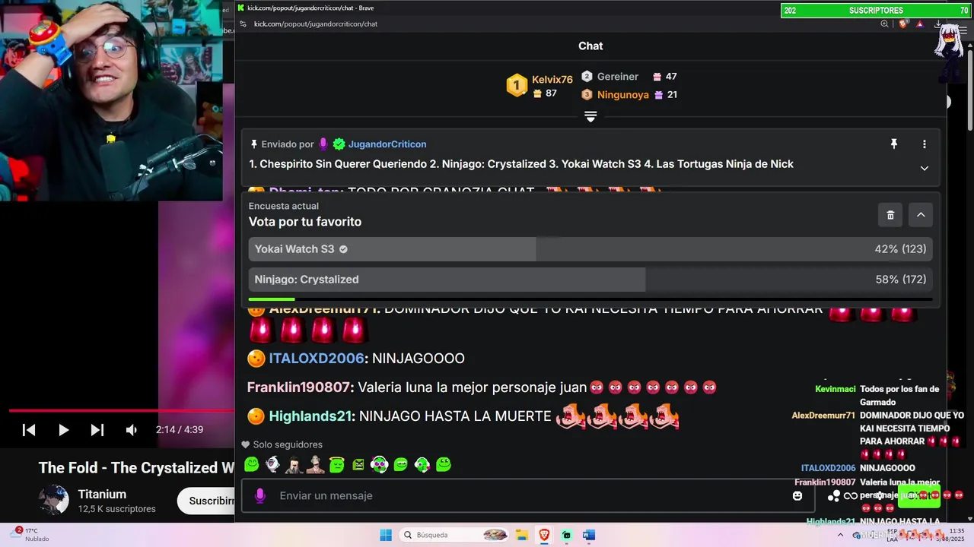Image resolution: width=974 pixels, height=547 pixels.
Task: Open Titanium channel name link
Action: pyautogui.click(x=102, y=495)
